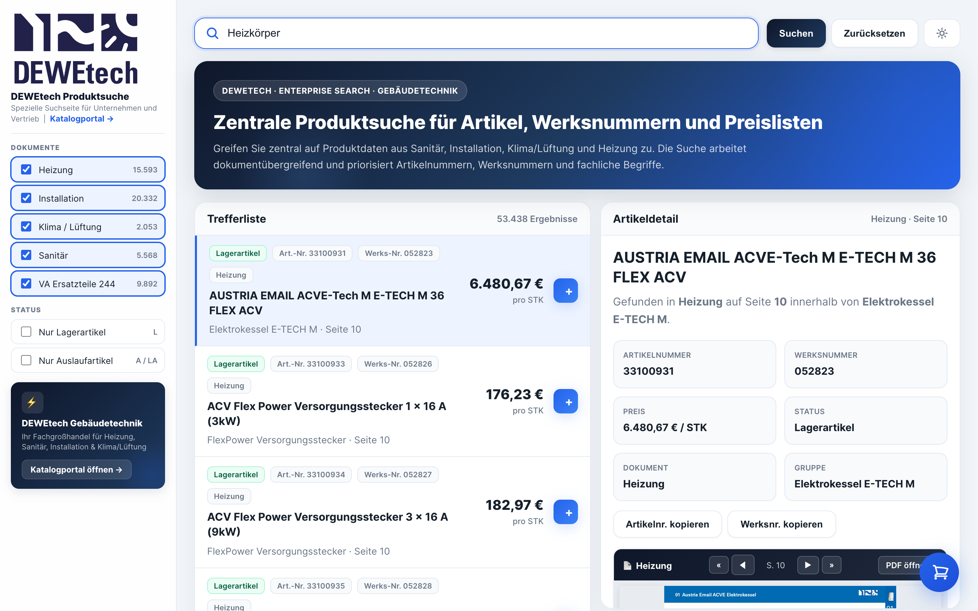Copy article number with Artikelnr. kopieren
The height and width of the screenshot is (611, 978).
667,524
